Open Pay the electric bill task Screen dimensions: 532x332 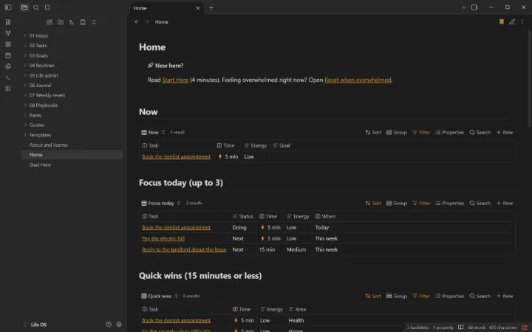tap(163, 238)
